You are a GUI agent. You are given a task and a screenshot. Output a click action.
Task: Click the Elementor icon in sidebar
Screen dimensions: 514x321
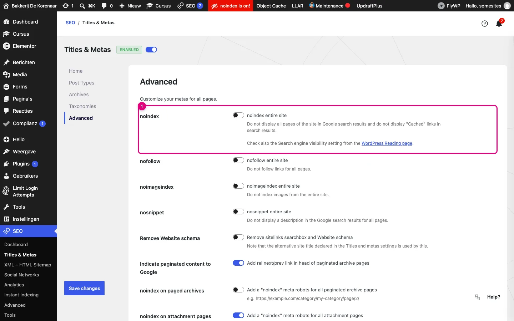click(6, 46)
